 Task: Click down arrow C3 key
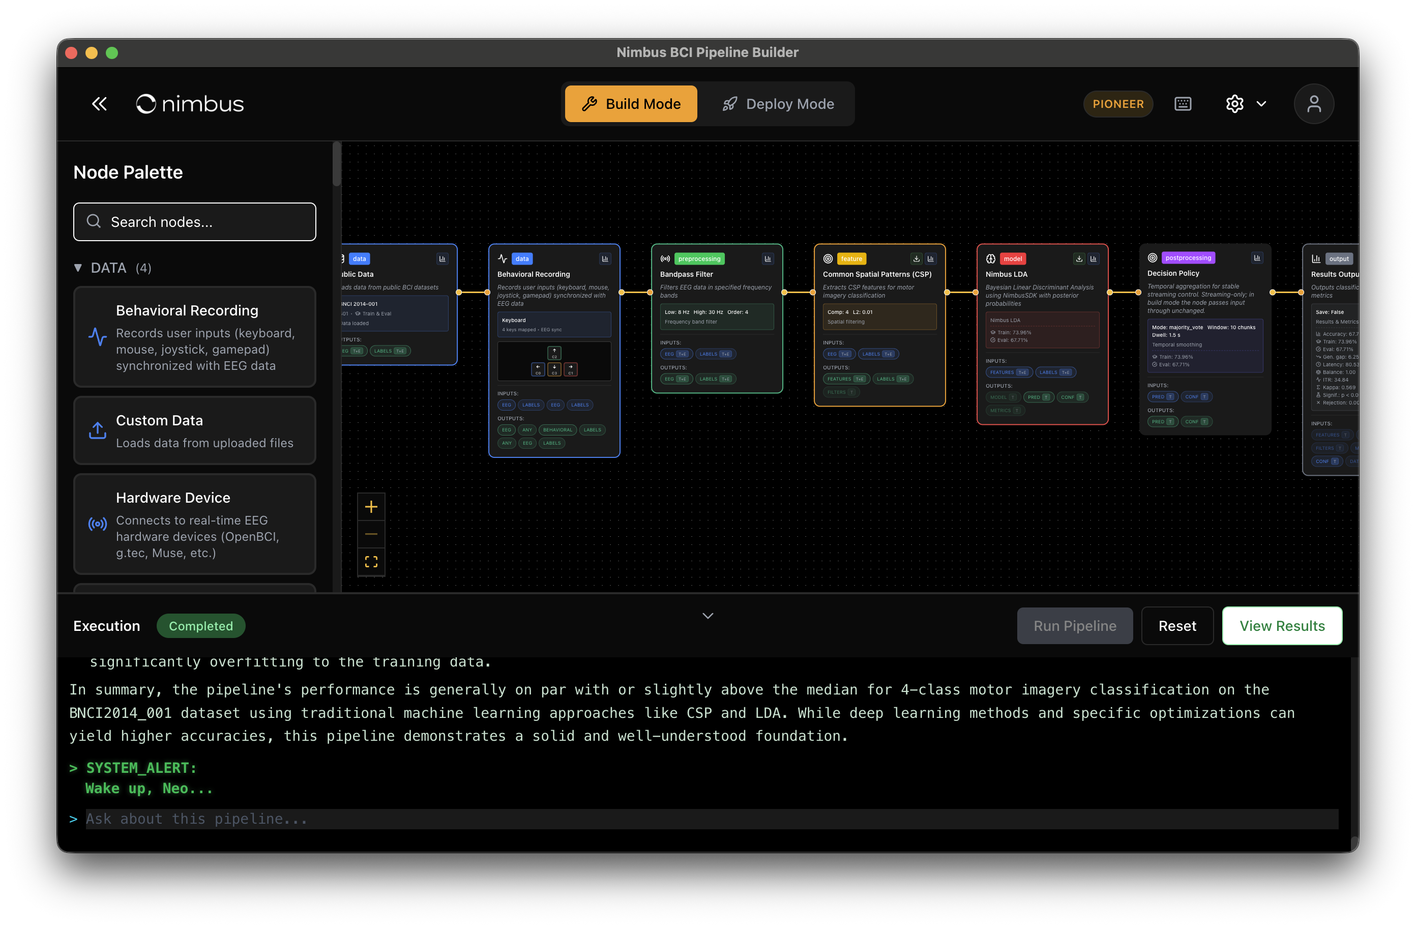(554, 369)
